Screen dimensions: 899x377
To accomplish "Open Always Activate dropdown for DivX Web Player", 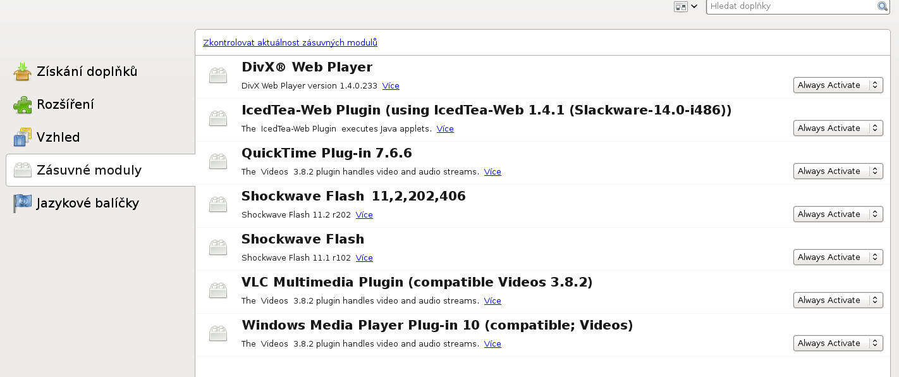I will 838,85.
